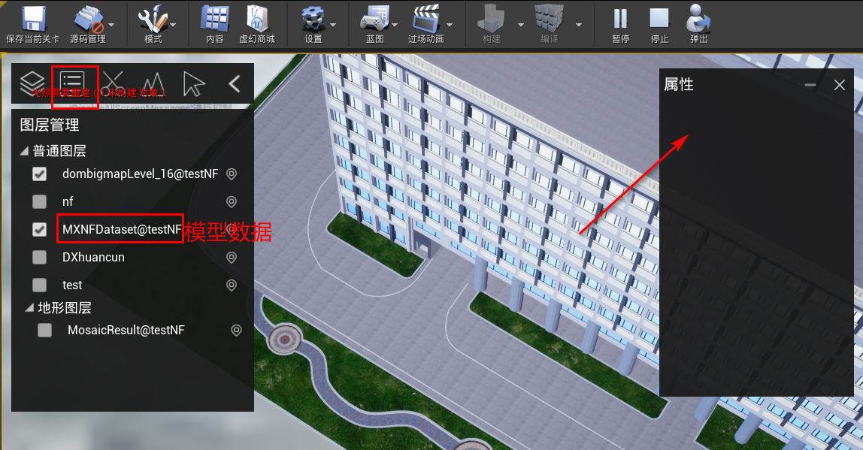Open the 模式 modes tool
Viewport: 863px width, 450px height.
pos(153,24)
